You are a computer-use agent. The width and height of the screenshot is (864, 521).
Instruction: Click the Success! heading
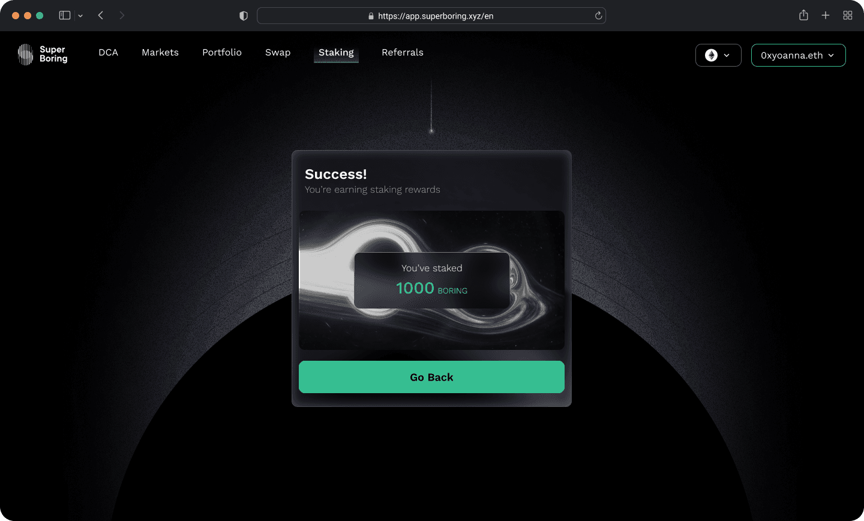click(336, 174)
